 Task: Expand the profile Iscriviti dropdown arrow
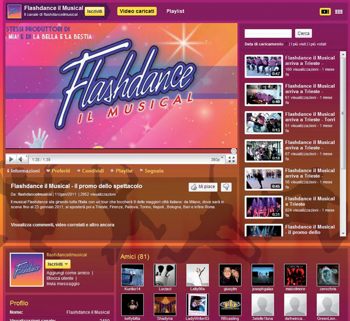click(66, 264)
